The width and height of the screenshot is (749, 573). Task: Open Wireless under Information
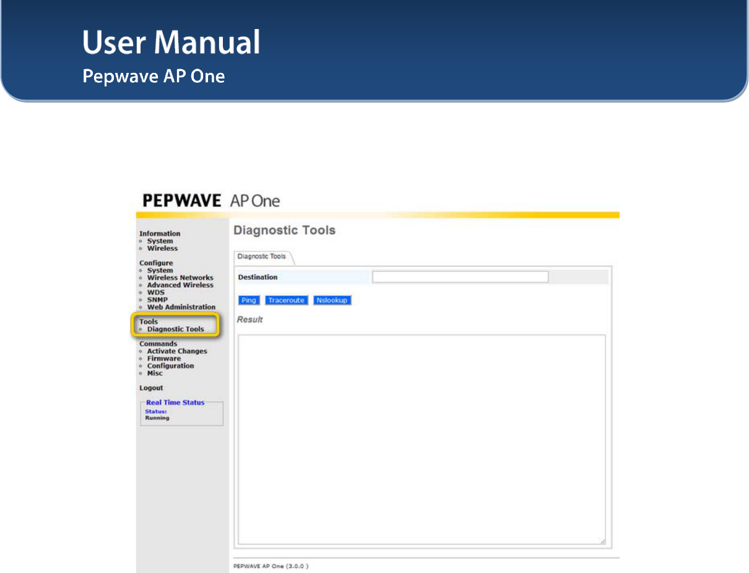pos(162,248)
